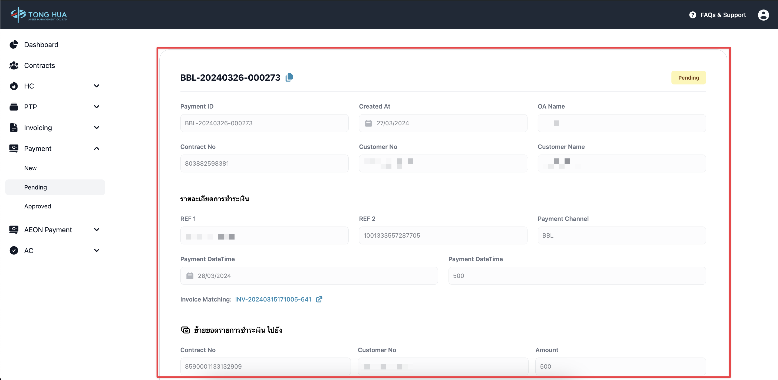Click the FAQs help question icon

(693, 15)
